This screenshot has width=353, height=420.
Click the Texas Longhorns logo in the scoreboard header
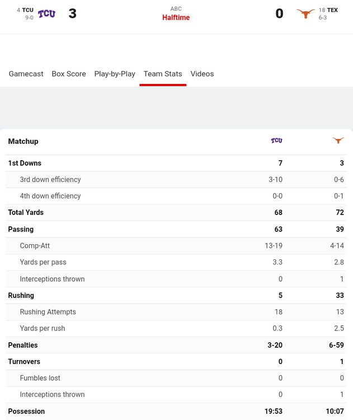coord(305,13)
